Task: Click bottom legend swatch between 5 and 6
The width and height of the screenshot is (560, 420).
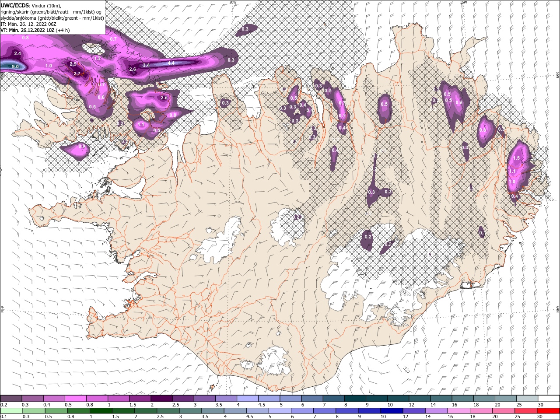Action: (x=280, y=411)
